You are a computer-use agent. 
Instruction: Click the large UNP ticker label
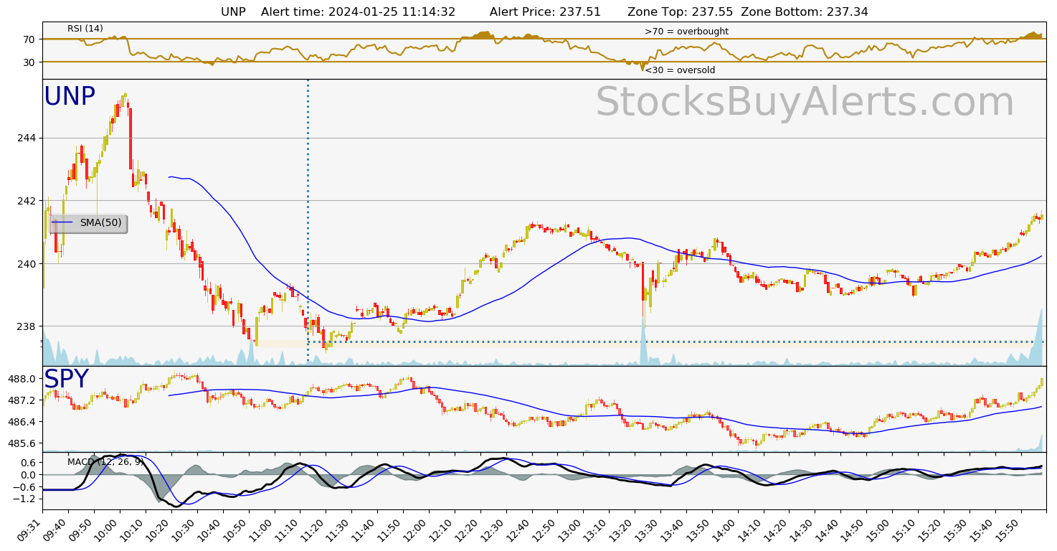70,97
